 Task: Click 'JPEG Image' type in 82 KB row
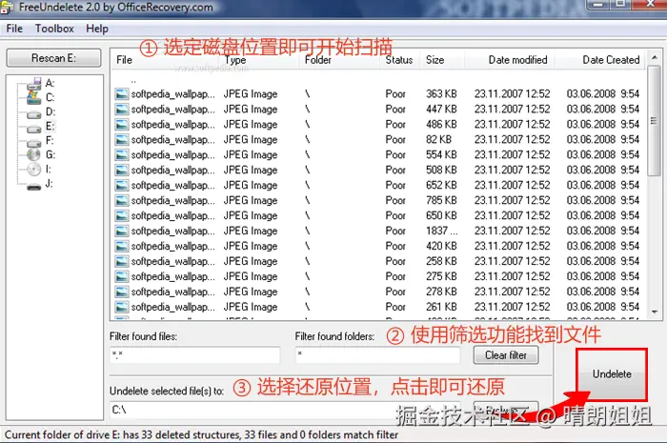click(251, 140)
